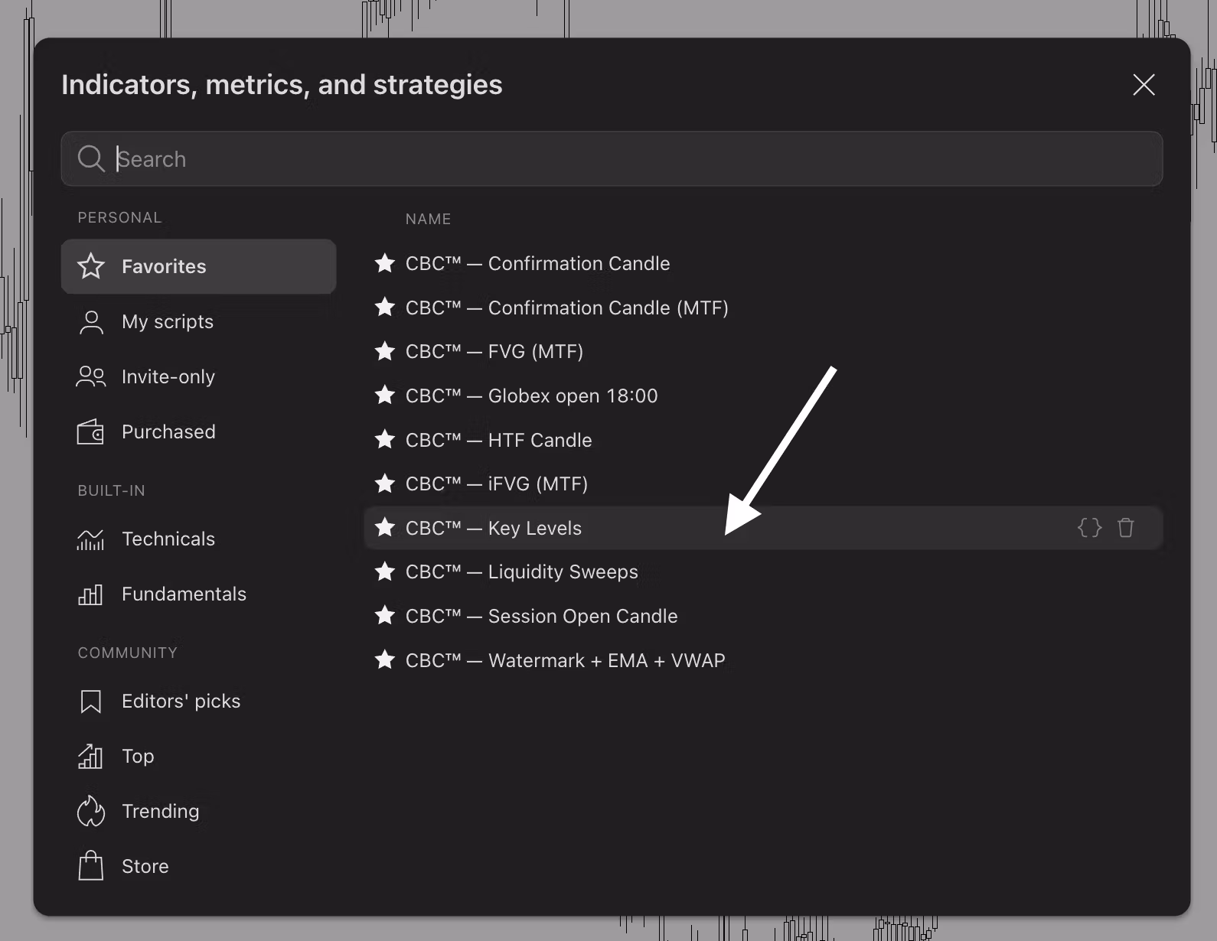Delete the Key Levels script via trash icon
Screen dimensions: 1217x941
click(1125, 527)
